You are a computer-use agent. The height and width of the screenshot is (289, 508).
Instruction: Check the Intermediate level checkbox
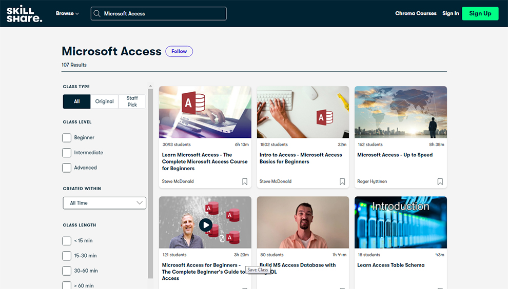point(67,153)
